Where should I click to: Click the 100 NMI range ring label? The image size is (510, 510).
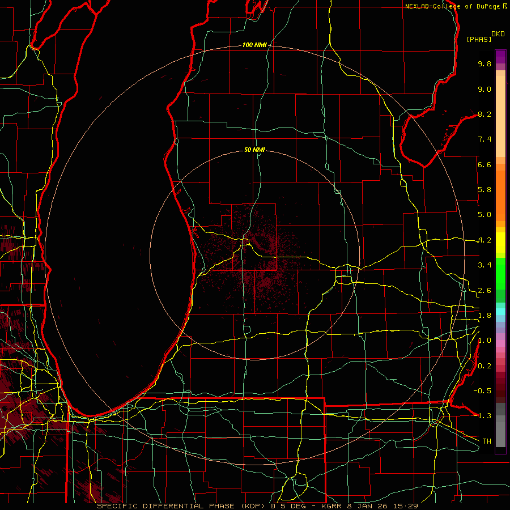click(x=254, y=45)
